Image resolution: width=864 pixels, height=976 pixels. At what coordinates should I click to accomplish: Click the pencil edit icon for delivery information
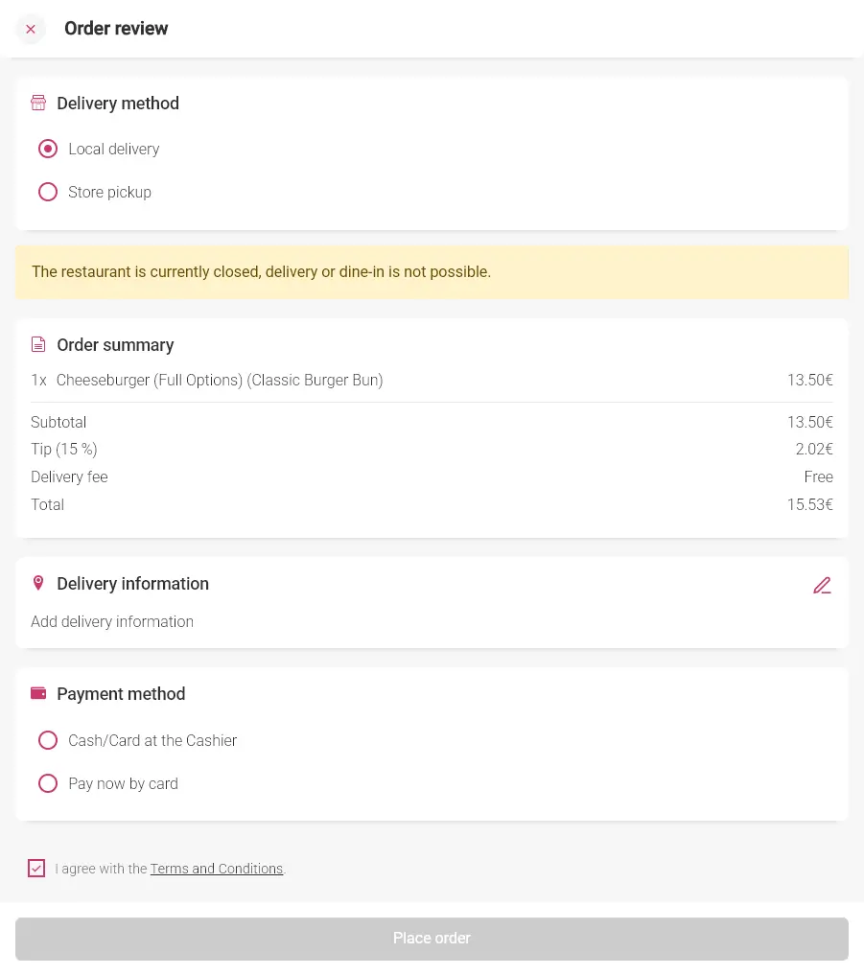(x=822, y=585)
